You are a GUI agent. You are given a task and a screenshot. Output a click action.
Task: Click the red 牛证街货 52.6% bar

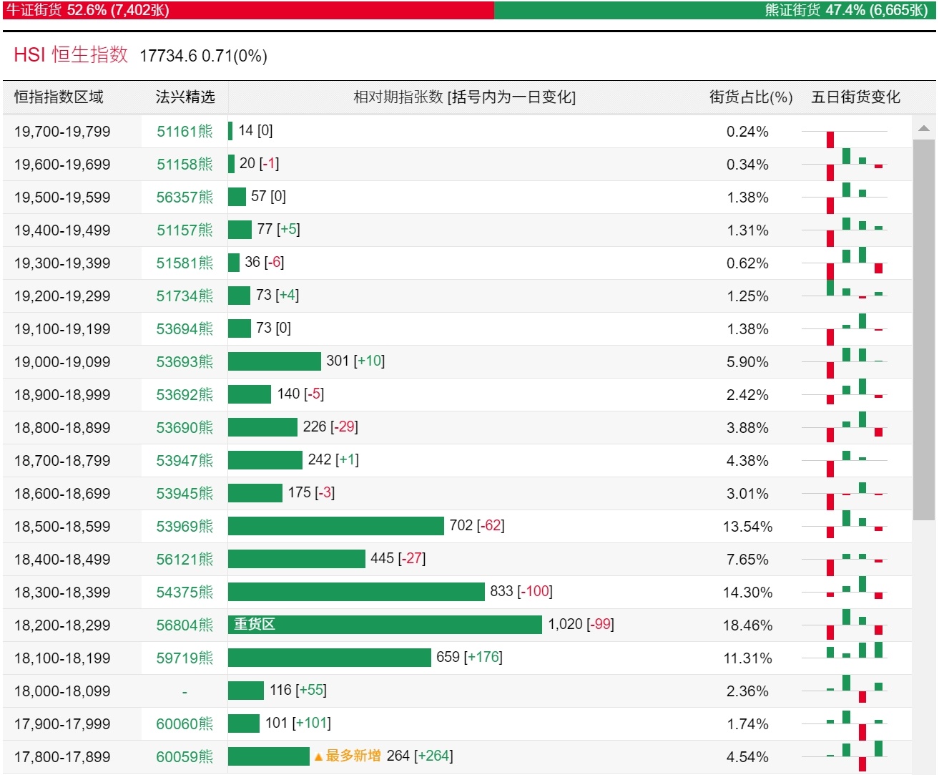[247, 10]
